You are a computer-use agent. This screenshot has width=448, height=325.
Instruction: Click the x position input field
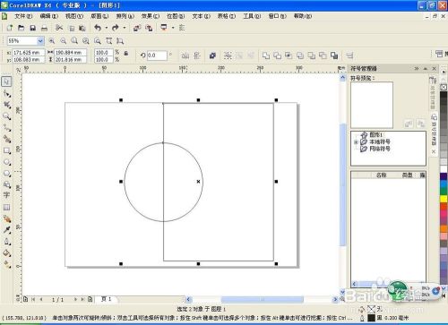coord(28,53)
